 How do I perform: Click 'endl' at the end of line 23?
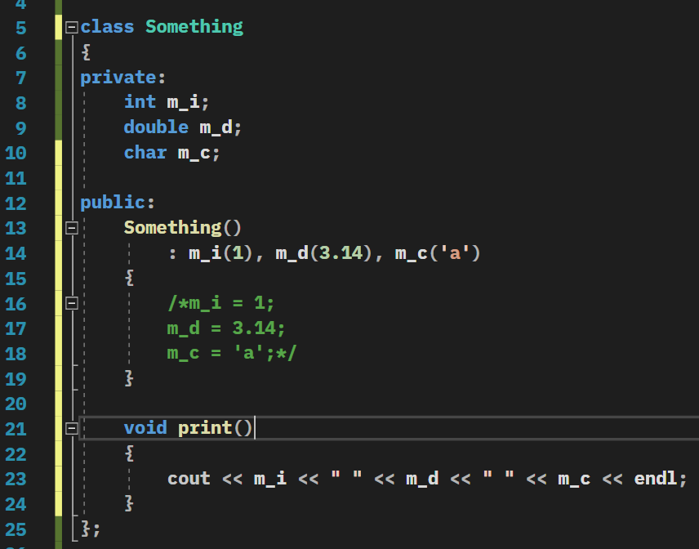pos(656,479)
